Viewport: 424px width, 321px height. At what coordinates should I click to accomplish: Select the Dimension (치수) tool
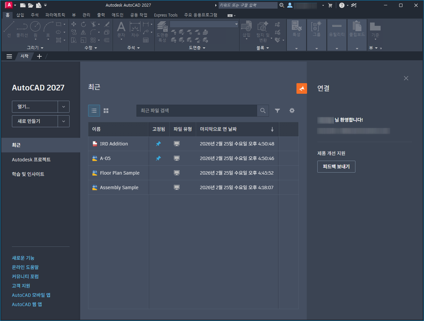pos(135,29)
